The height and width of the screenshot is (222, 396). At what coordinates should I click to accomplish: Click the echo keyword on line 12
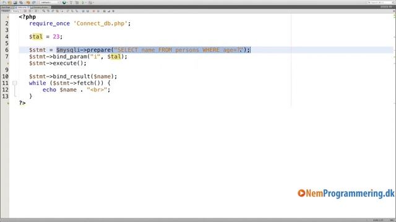[x=49, y=89]
